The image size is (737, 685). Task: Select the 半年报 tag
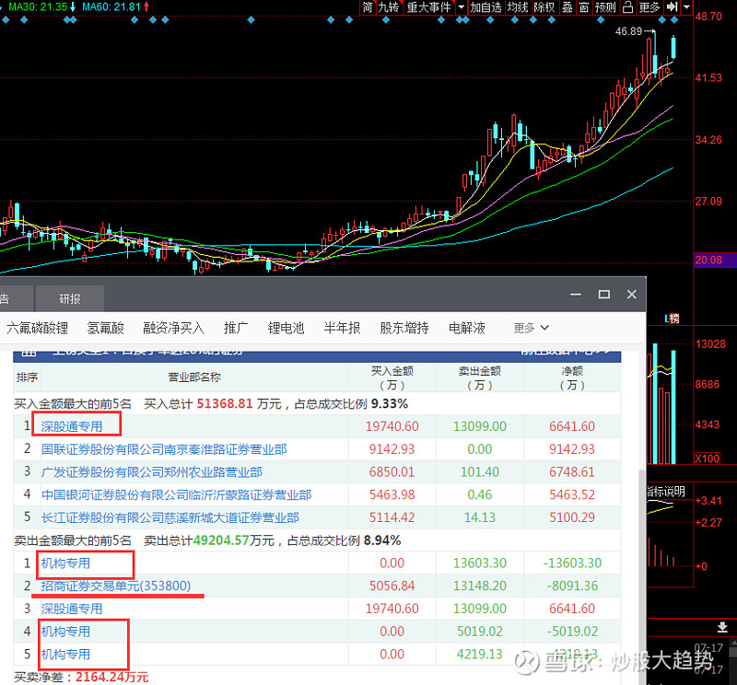pyautogui.click(x=342, y=328)
